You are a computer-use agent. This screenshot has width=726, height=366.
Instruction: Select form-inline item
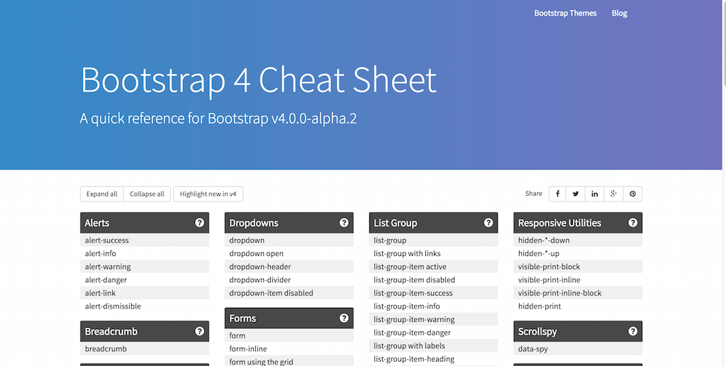click(x=289, y=349)
